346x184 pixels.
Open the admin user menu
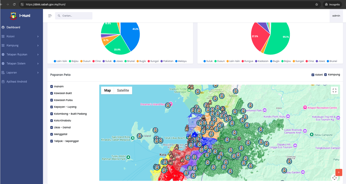(x=336, y=16)
